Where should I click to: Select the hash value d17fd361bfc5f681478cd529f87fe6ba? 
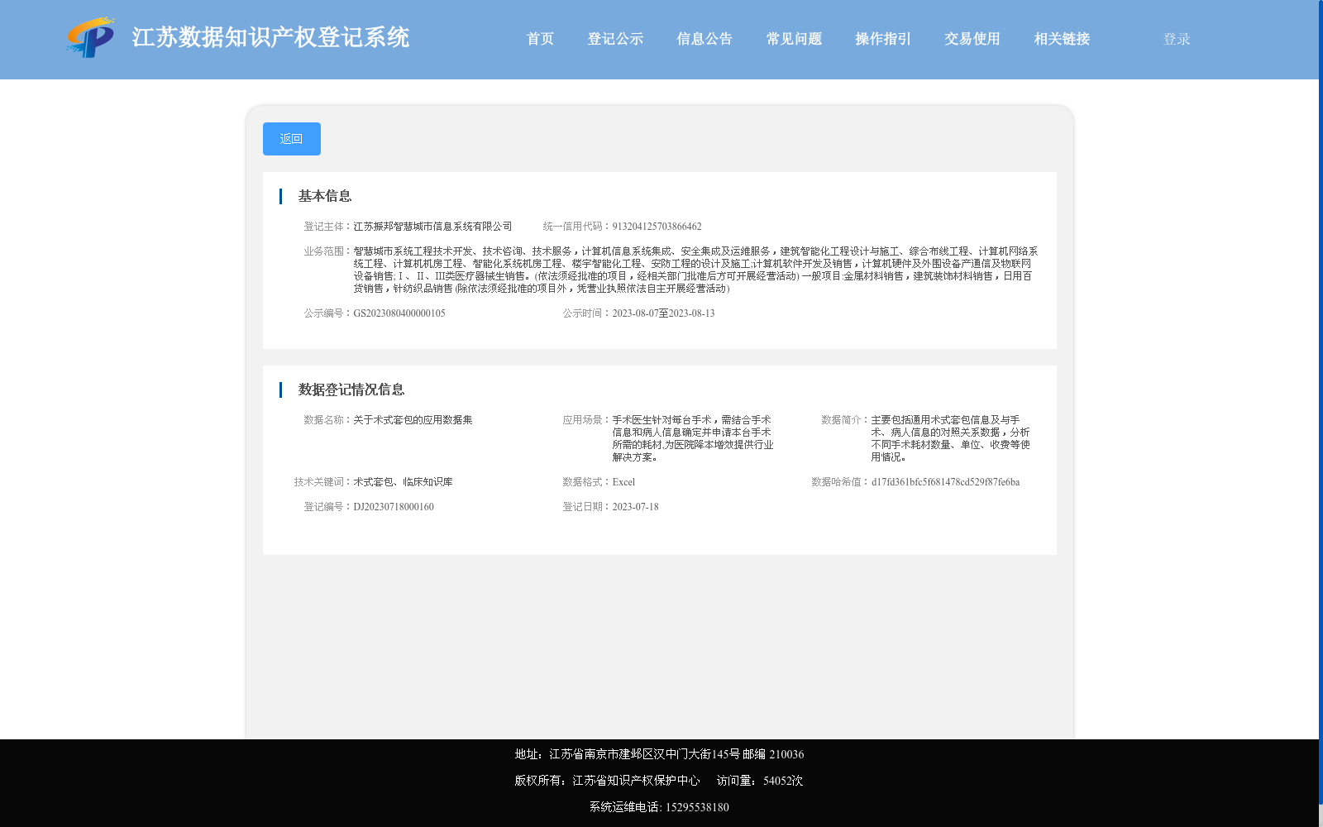(945, 482)
